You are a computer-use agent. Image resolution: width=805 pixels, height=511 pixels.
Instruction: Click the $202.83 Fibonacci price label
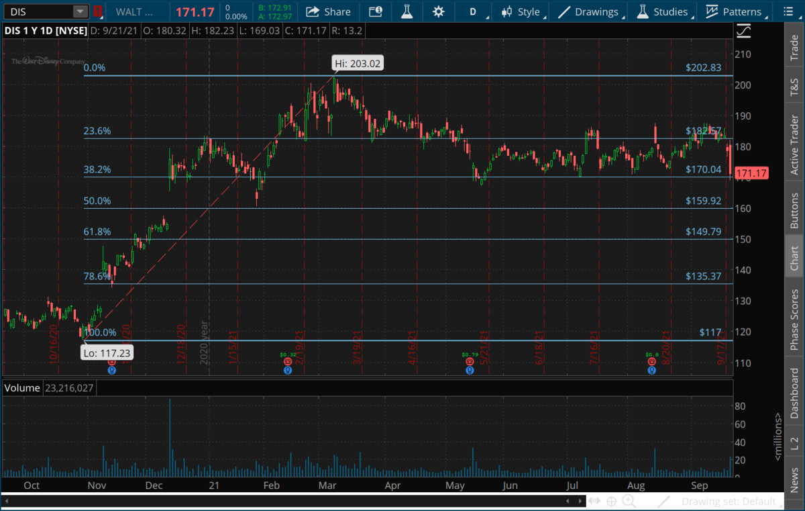703,68
